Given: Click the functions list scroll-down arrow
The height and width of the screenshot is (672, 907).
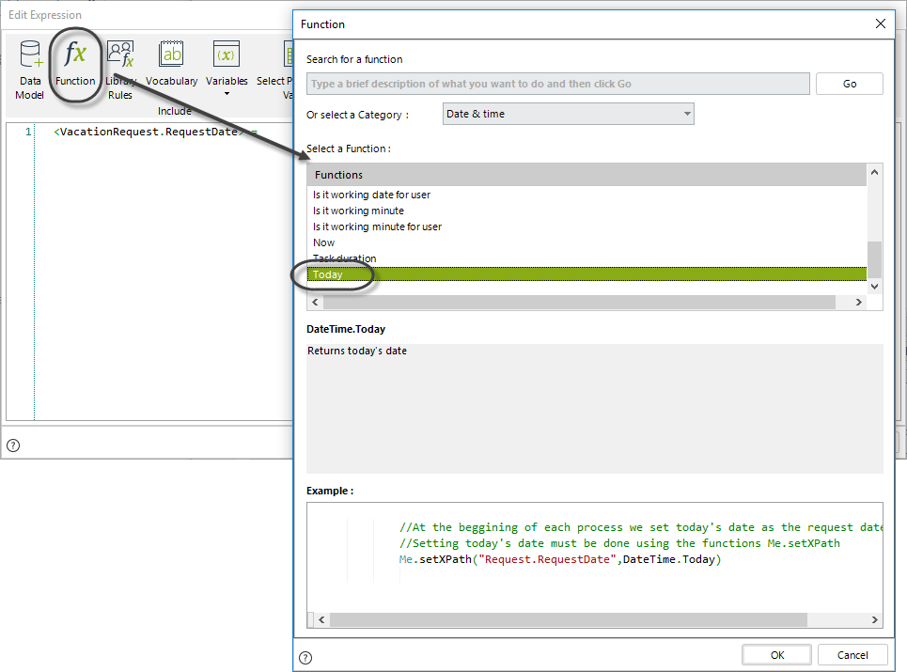Looking at the screenshot, I should 875,287.
